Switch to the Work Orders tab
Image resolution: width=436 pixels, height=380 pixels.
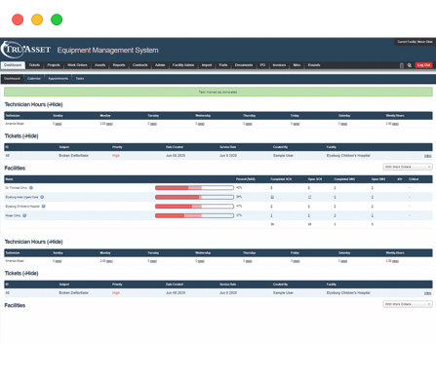pos(77,65)
